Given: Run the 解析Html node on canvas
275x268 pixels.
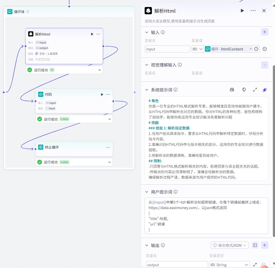Looking at the screenshot, I should [92, 34].
